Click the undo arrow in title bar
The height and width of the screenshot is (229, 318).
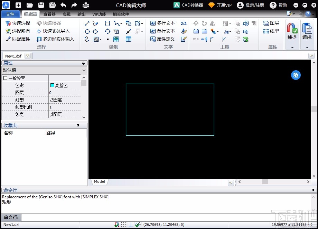[63, 5]
